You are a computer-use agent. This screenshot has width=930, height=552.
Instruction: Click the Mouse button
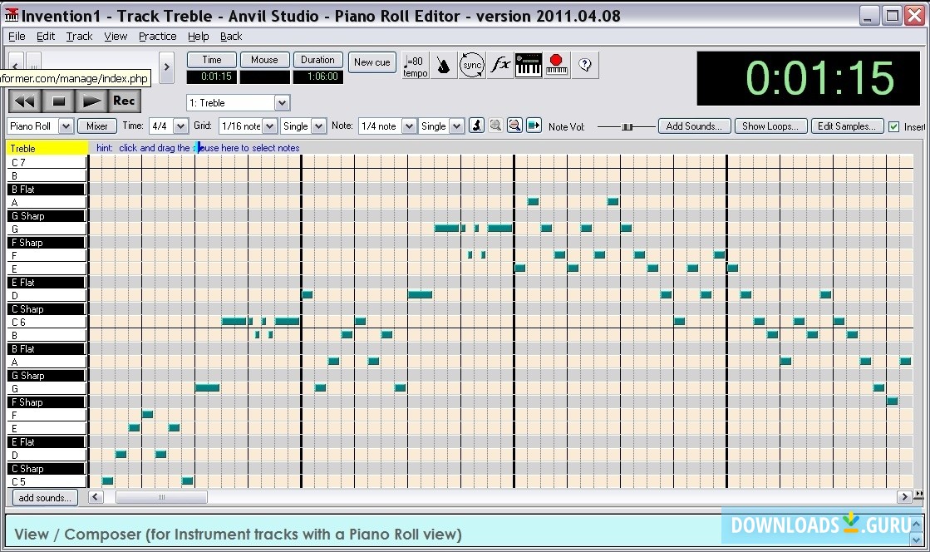tap(264, 60)
